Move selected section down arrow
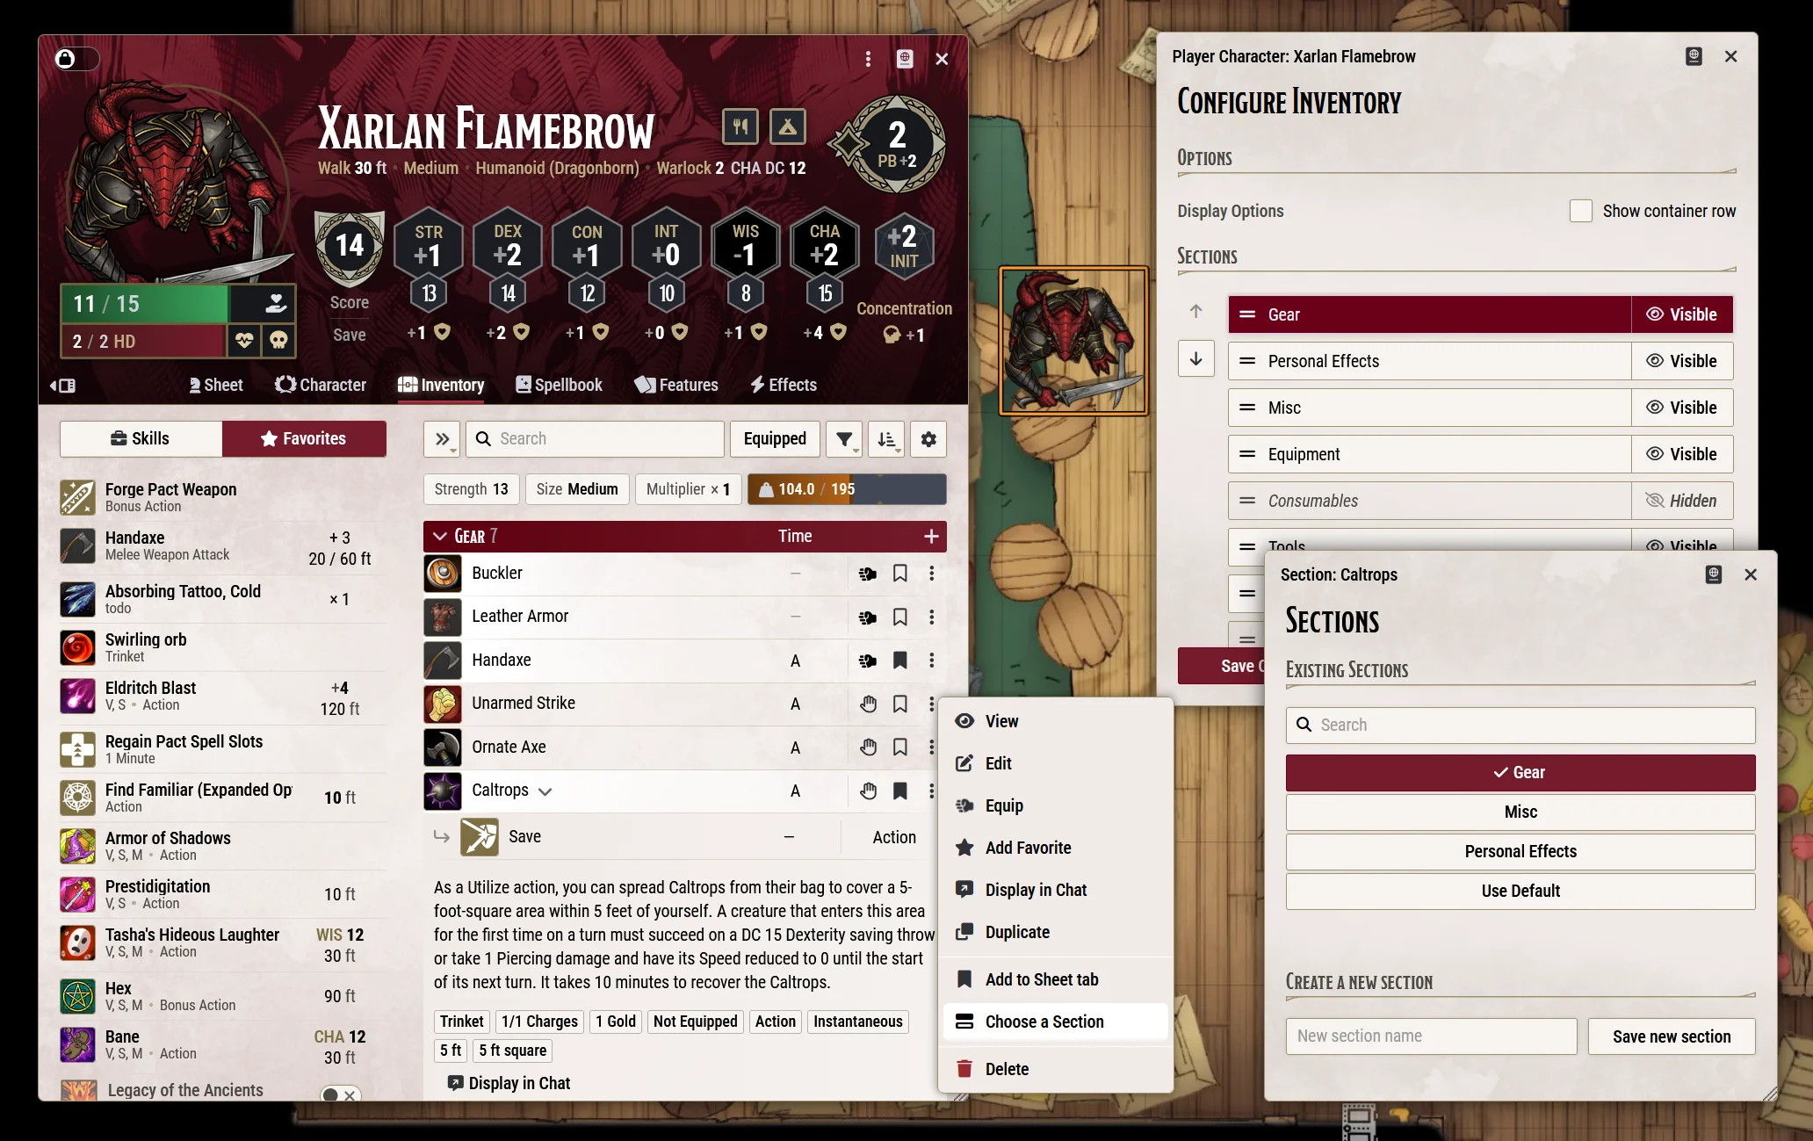Image resolution: width=1813 pixels, height=1141 pixels. point(1196,358)
